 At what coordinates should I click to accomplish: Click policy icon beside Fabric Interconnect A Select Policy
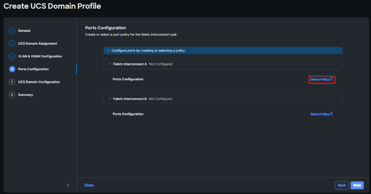[x=331, y=79]
